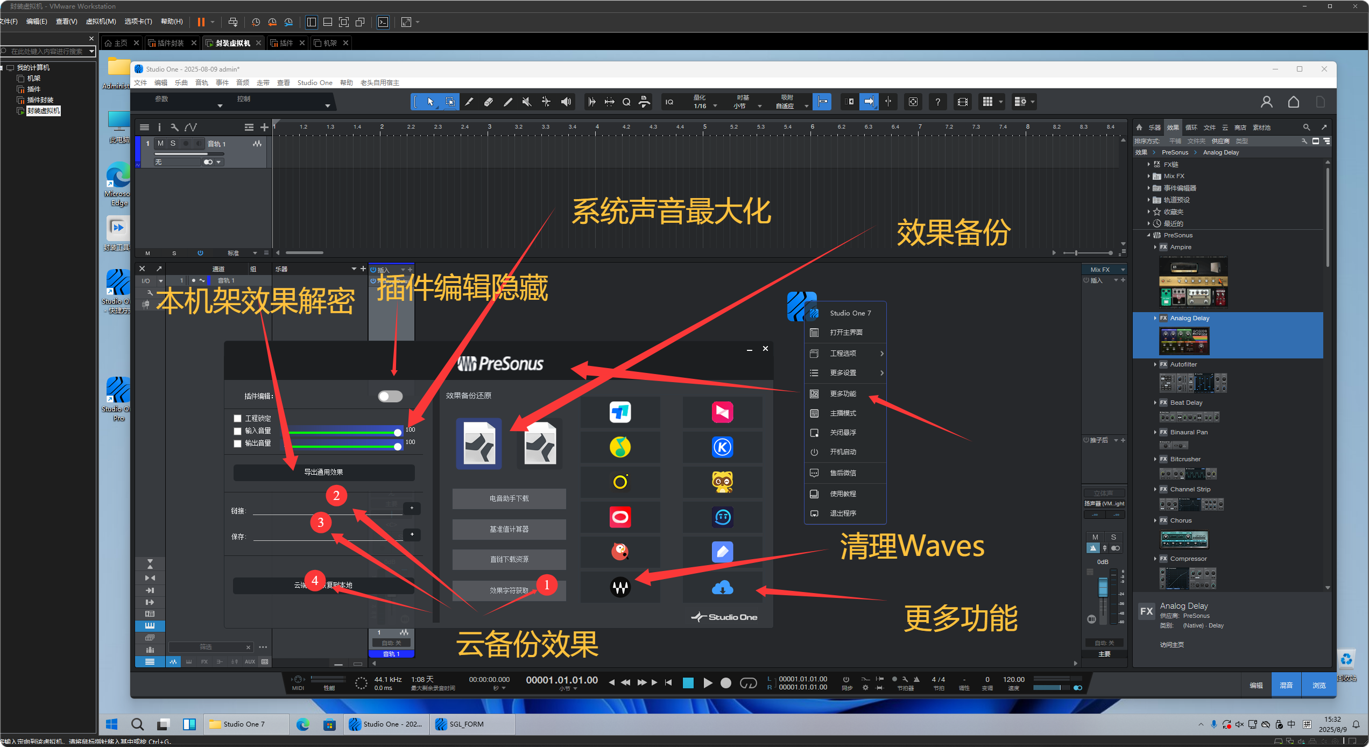This screenshot has height=747, width=1369.
Task: Check the 工程锁定 checkbox
Action: (237, 419)
